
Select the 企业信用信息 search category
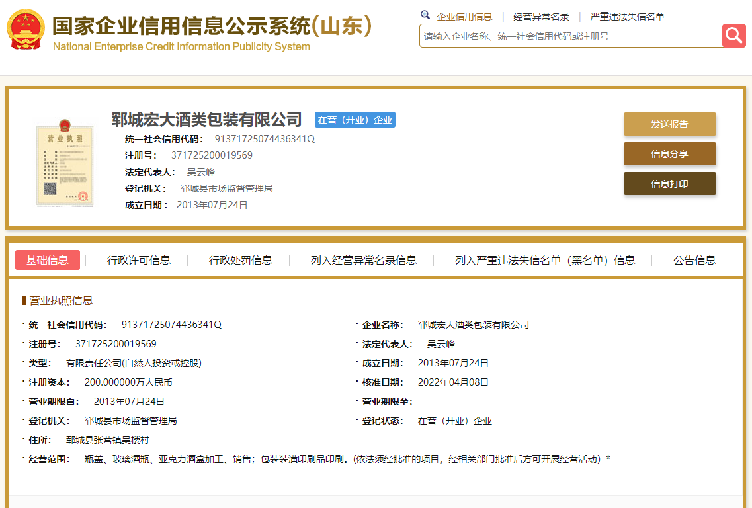tap(464, 17)
